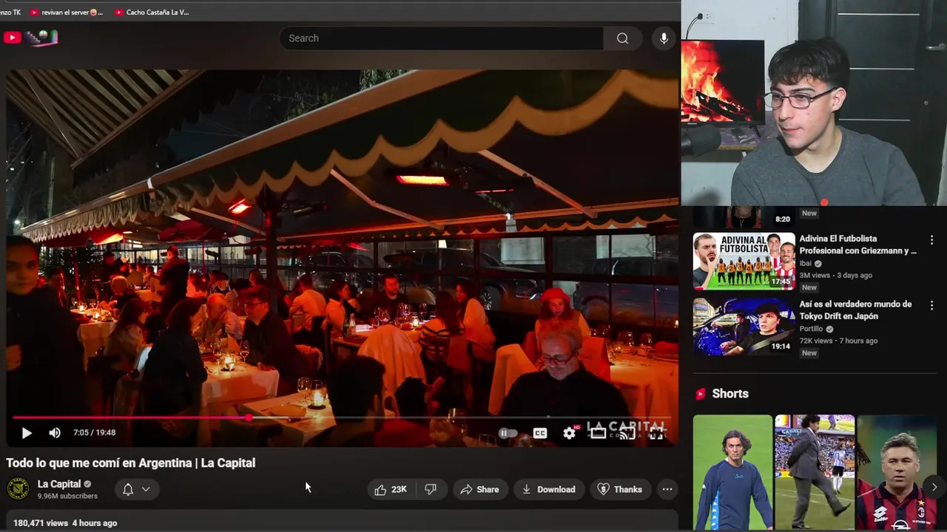Open revivan el server bookmark
This screenshot has width=947, height=532.
(x=67, y=13)
